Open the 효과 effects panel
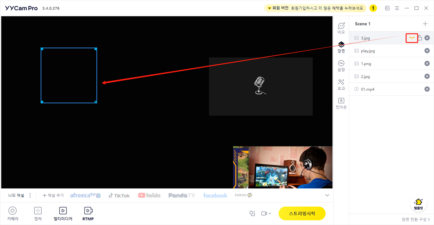Viewport: 434px width, 225px height. point(341,84)
